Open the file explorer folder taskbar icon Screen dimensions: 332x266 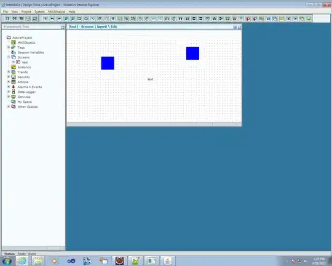coord(38,261)
